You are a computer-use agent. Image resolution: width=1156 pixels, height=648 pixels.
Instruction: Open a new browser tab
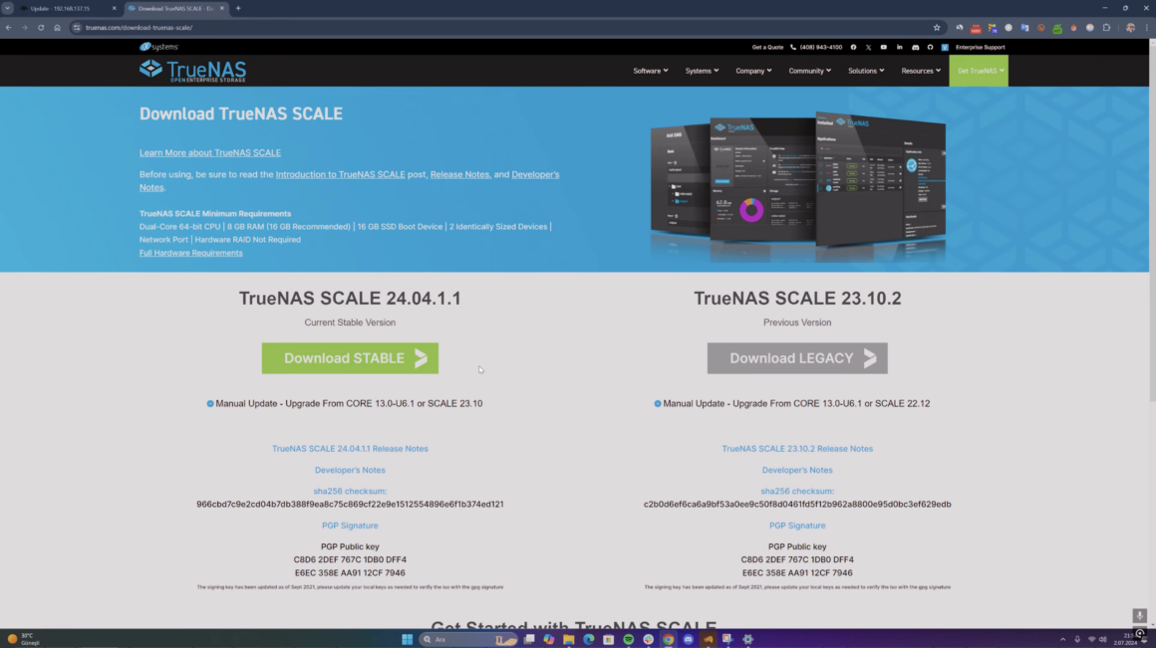click(238, 8)
